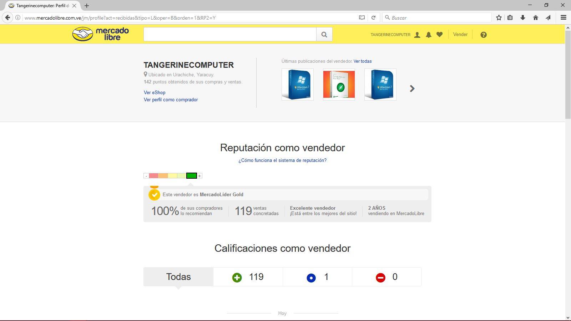Click scrollbar down arrow

point(568,317)
